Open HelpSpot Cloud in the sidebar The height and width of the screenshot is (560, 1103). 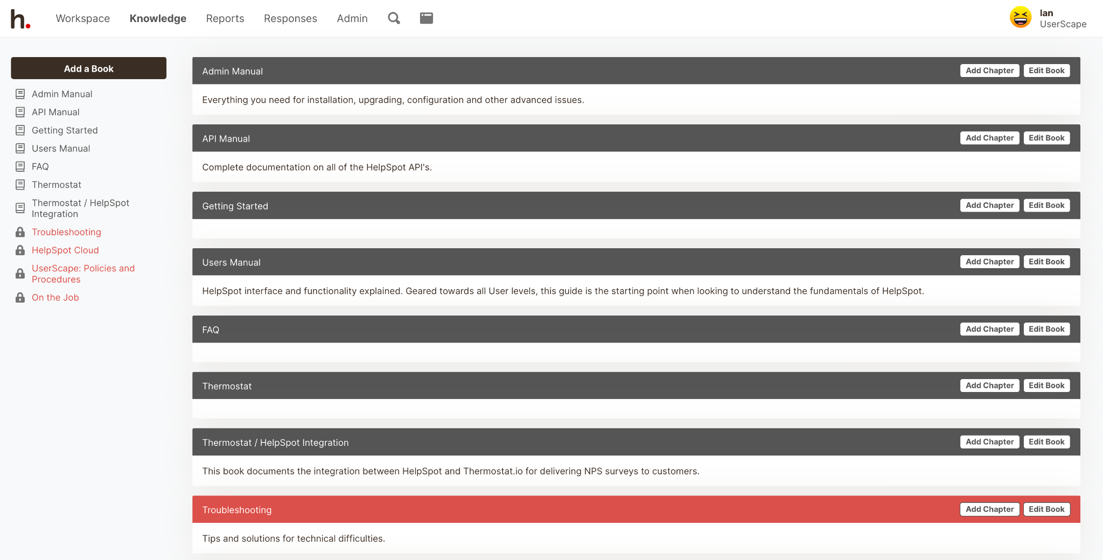65,250
